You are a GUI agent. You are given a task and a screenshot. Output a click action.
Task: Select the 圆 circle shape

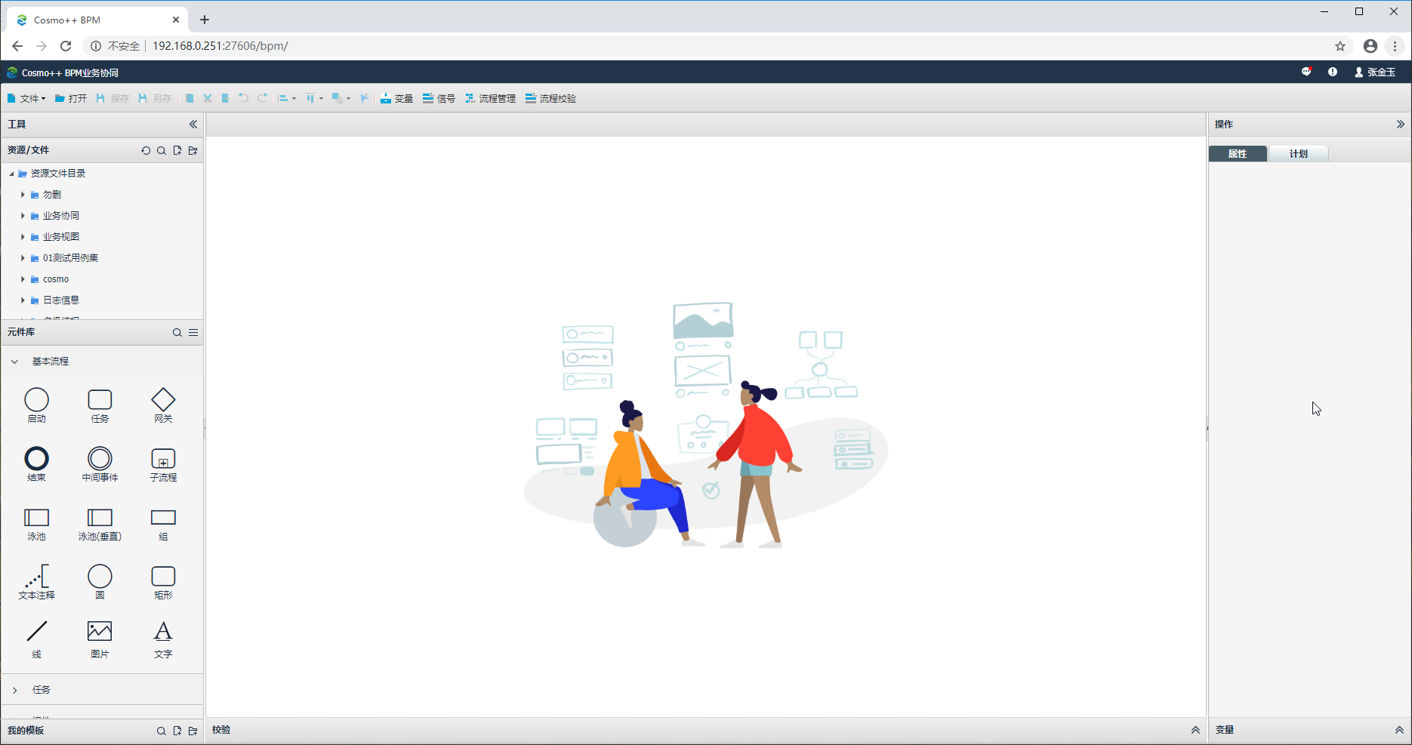pos(100,582)
